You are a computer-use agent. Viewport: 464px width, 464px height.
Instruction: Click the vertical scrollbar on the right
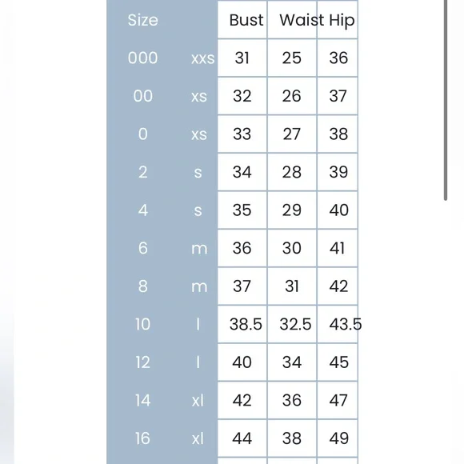click(x=446, y=100)
